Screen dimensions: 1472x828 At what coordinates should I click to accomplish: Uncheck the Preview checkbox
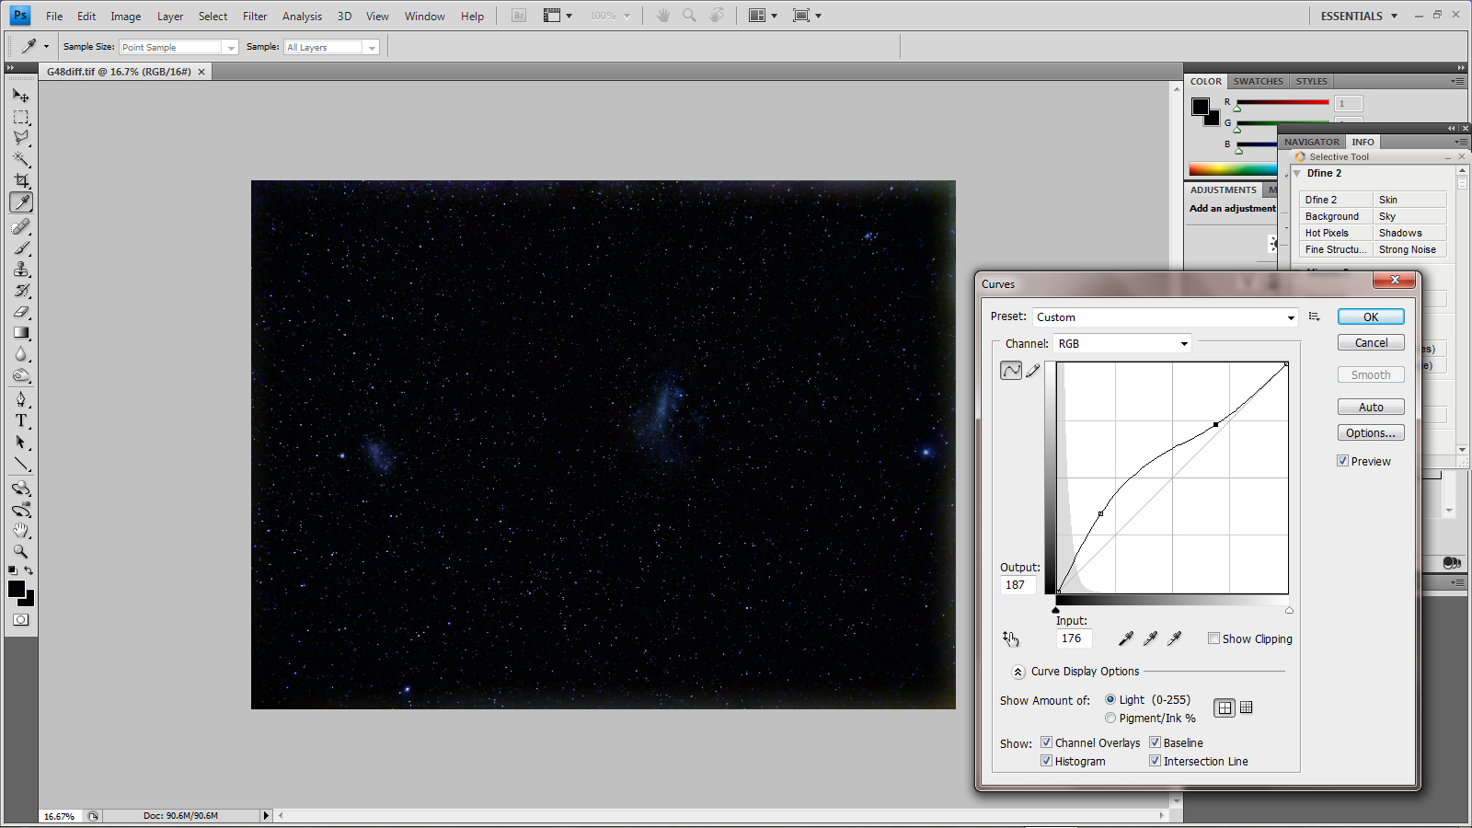coord(1343,461)
